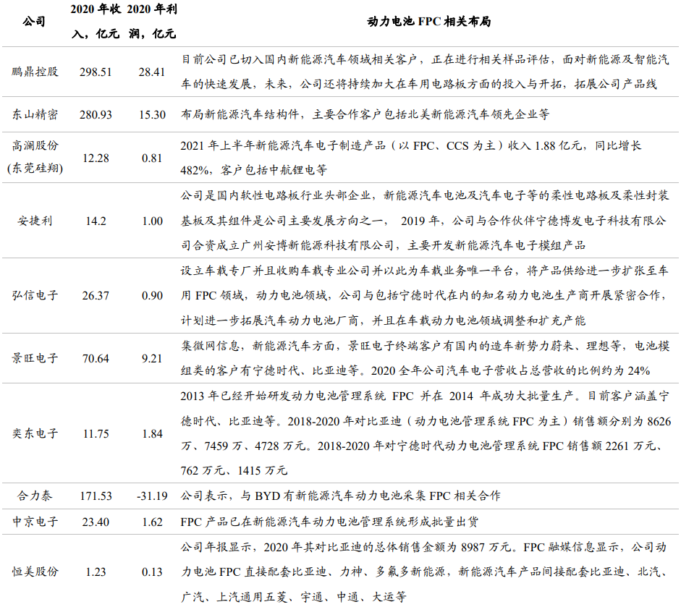Click the profit cell '15.30'
This screenshot has height=607, width=681.
[152, 115]
